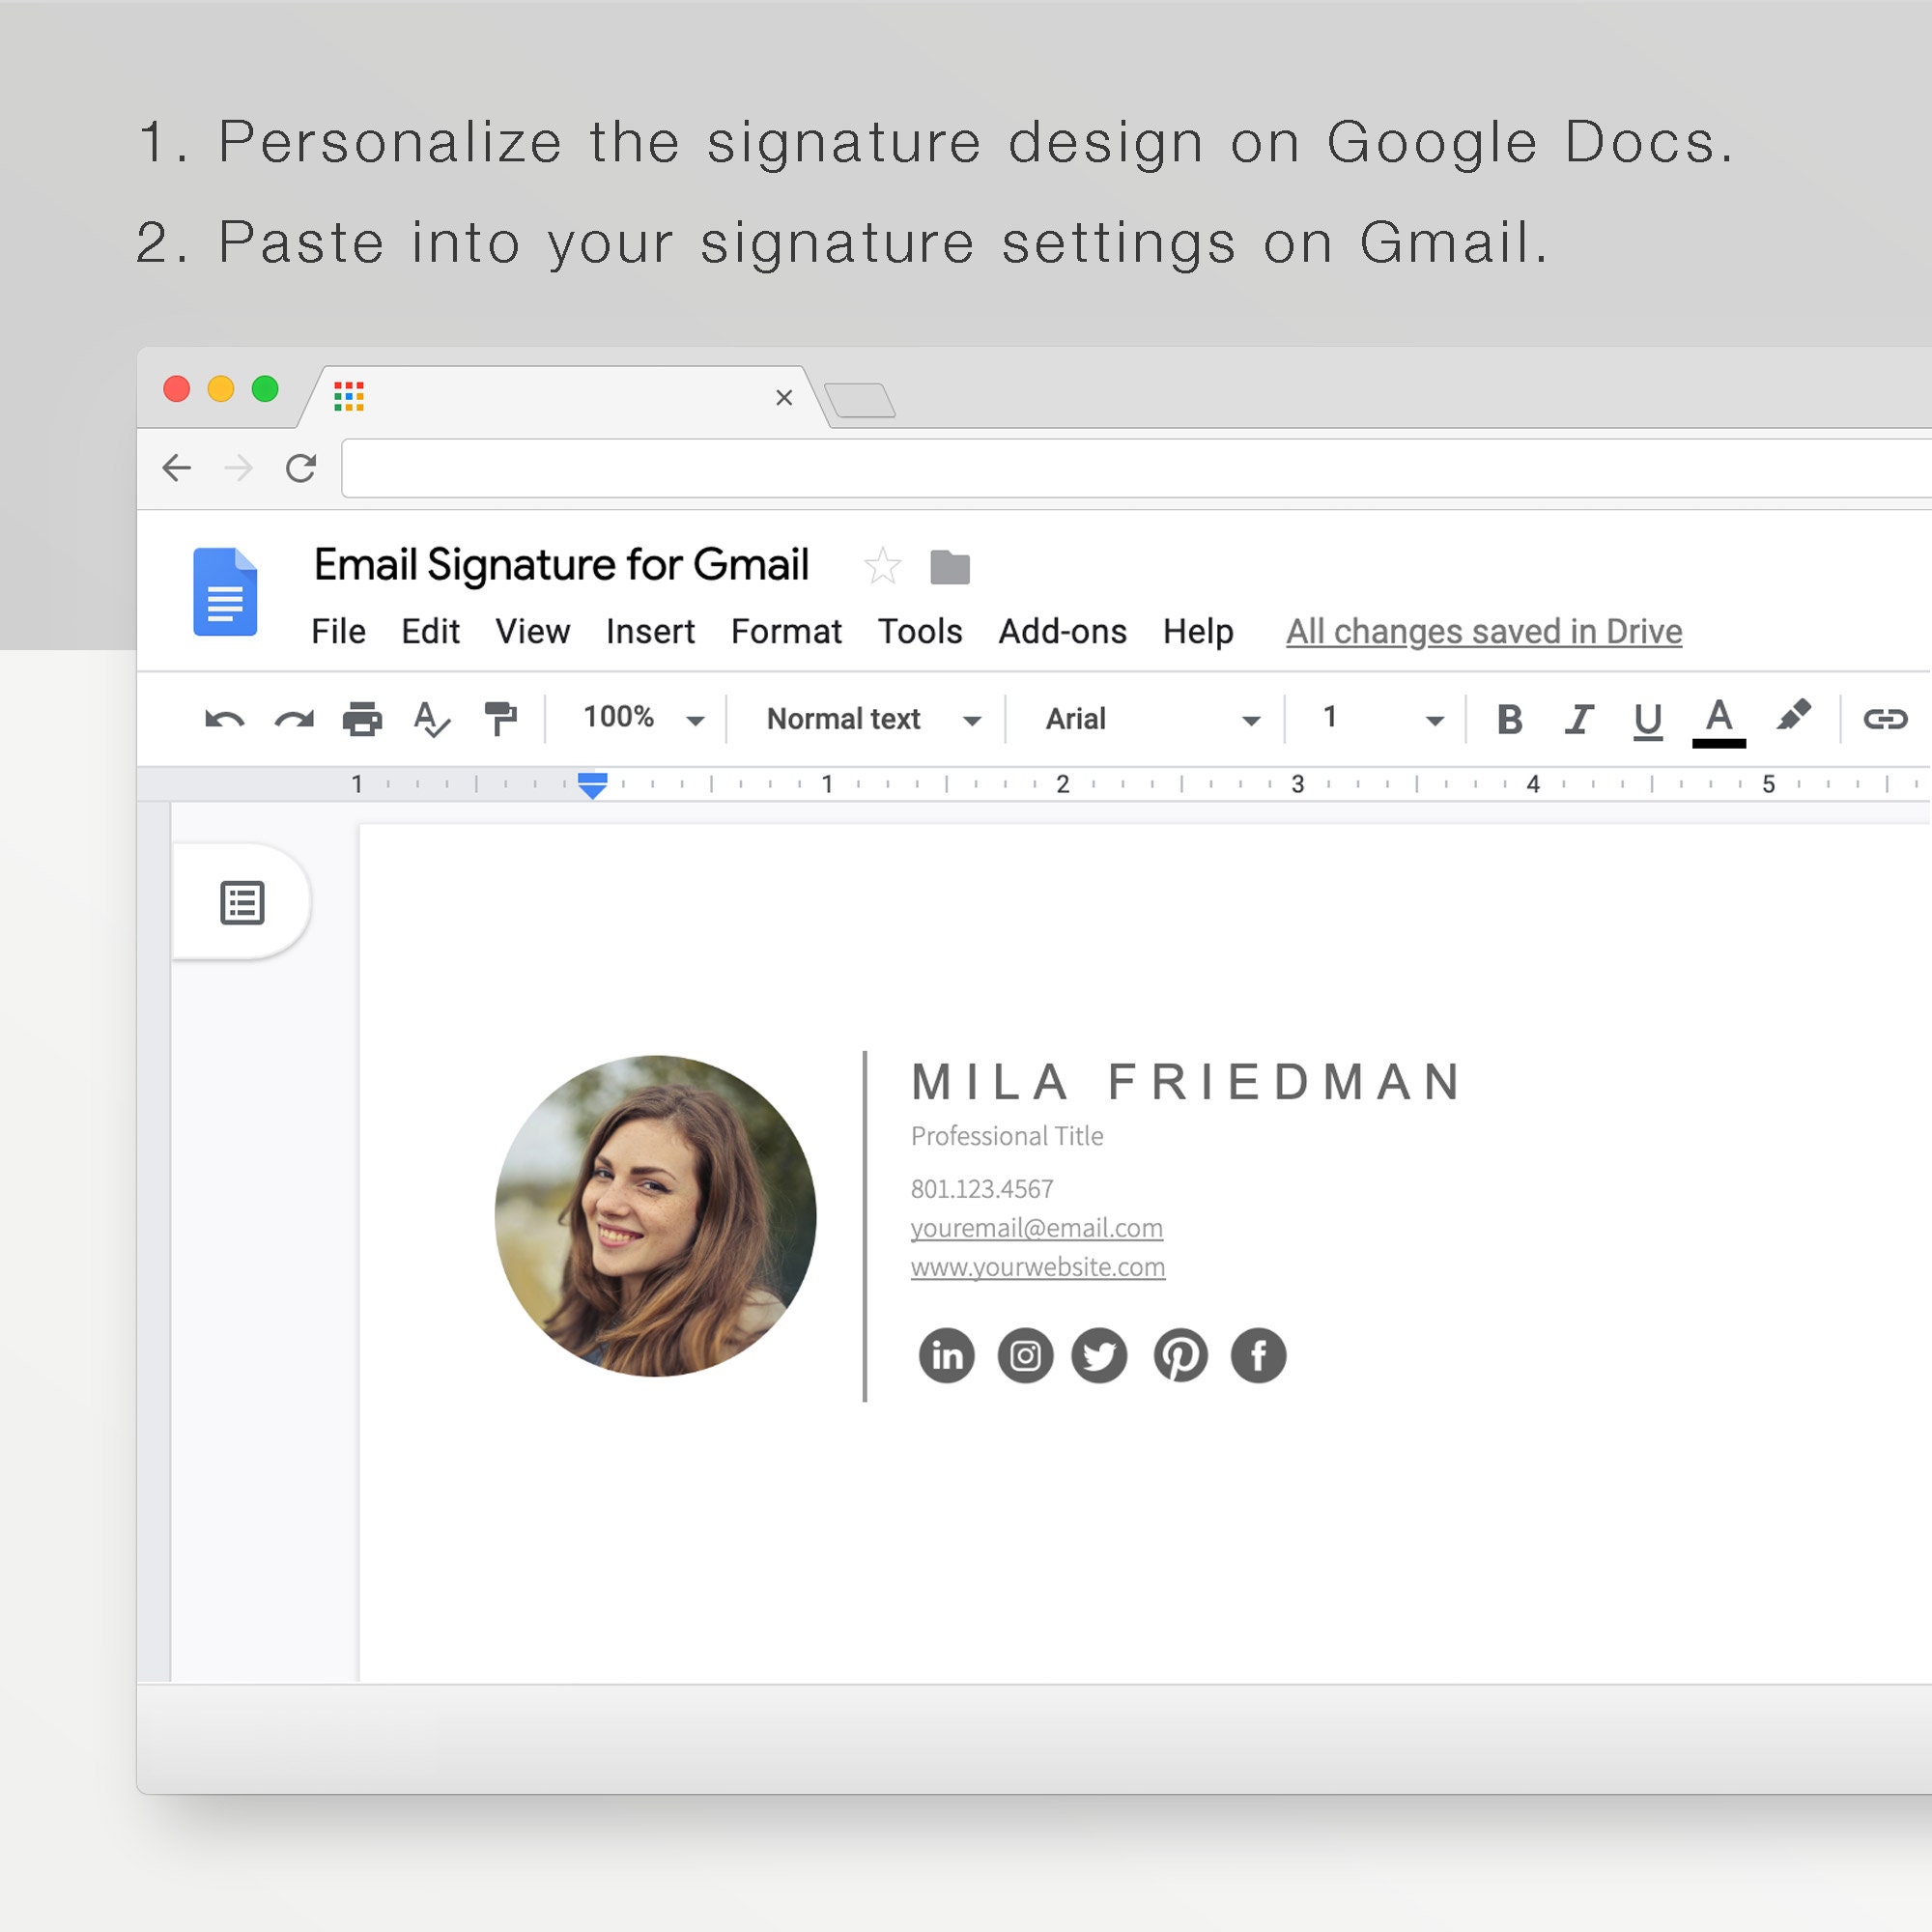Open the Tools menu
The image size is (1932, 1932).
pos(920,632)
